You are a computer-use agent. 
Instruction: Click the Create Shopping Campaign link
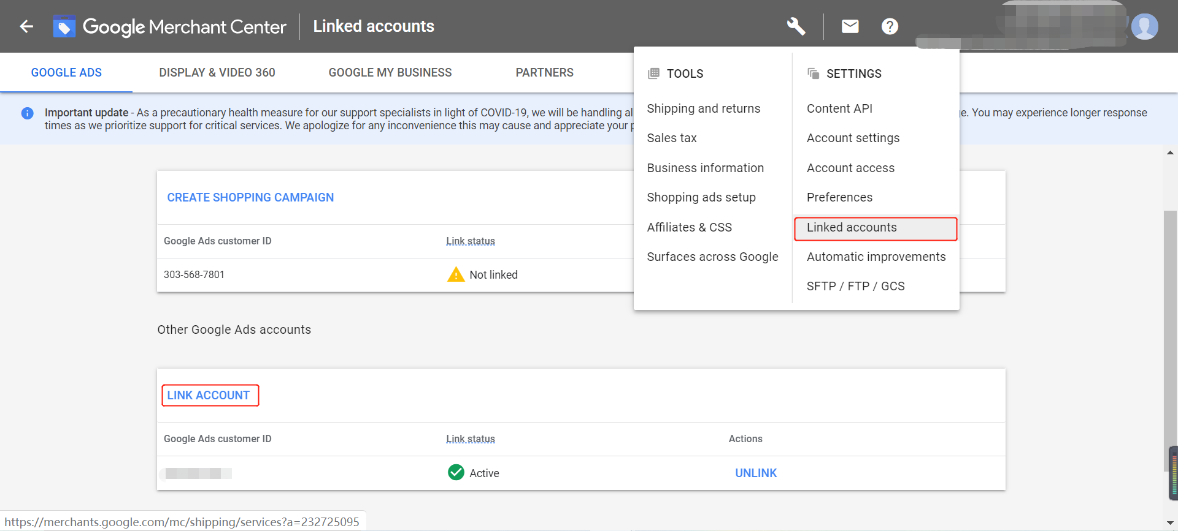coord(250,197)
